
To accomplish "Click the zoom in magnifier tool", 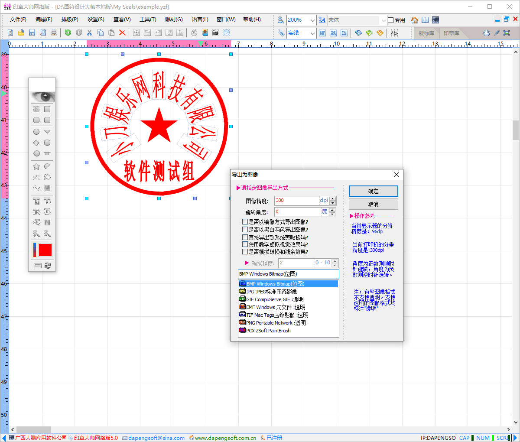I will click(36, 234).
